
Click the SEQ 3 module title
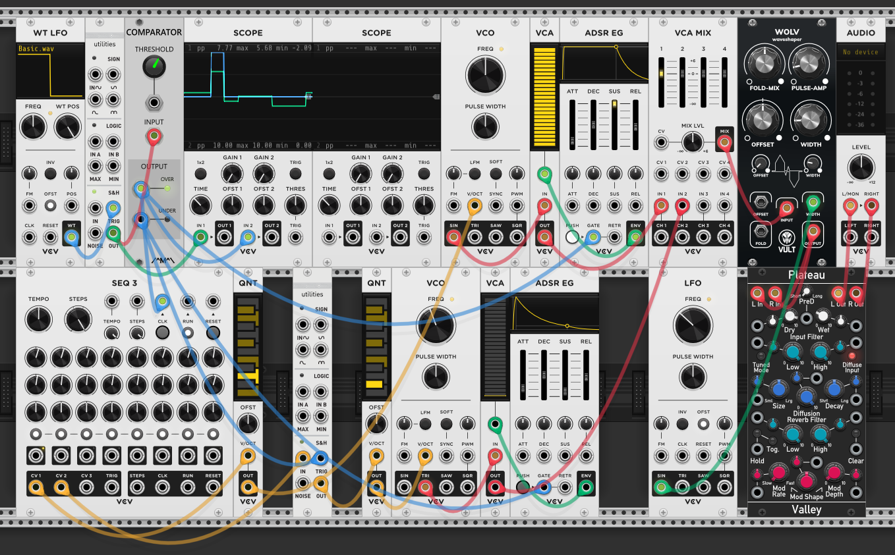(x=124, y=283)
